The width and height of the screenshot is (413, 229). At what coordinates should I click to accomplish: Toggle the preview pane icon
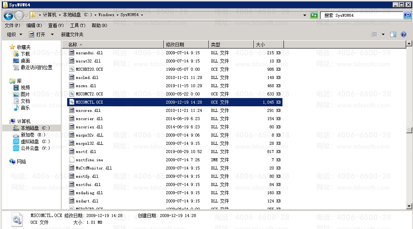pos(393,34)
